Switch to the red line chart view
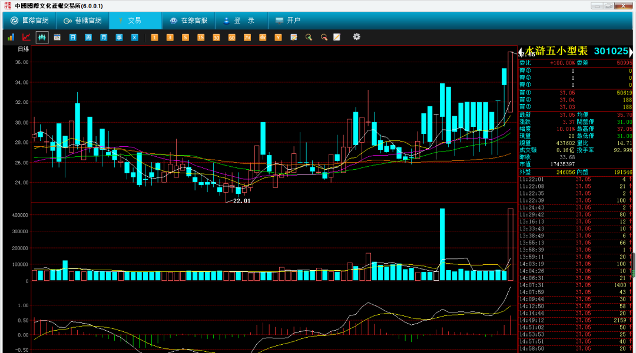The image size is (636, 353). (26, 37)
